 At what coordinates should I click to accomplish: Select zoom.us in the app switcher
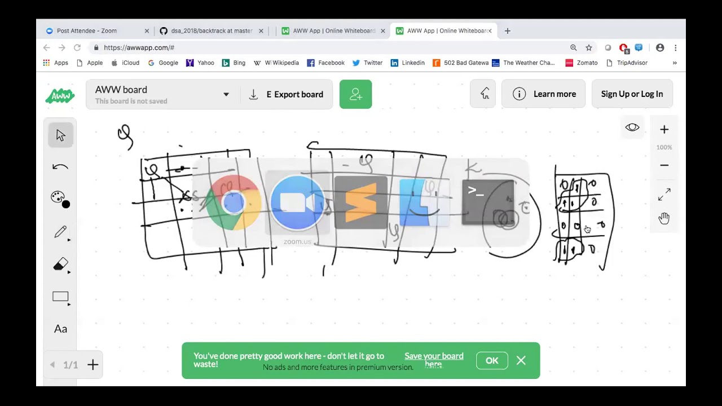point(297,203)
